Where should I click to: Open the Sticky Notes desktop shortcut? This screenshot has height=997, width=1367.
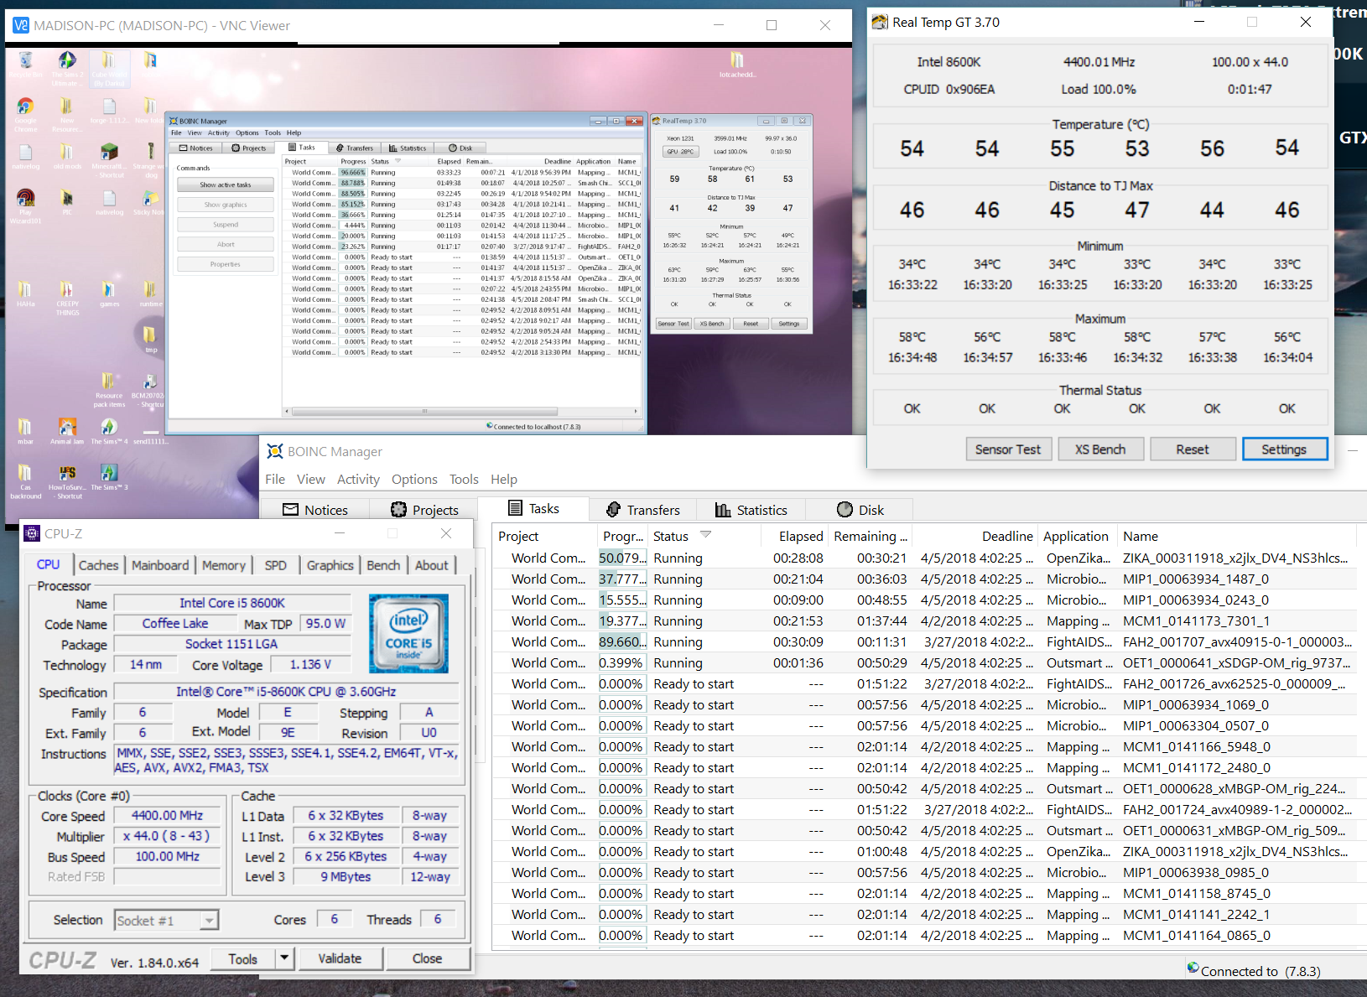pos(150,199)
